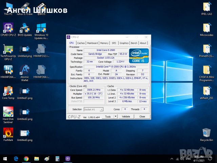Click Close button in CPU-Z

point(142,116)
